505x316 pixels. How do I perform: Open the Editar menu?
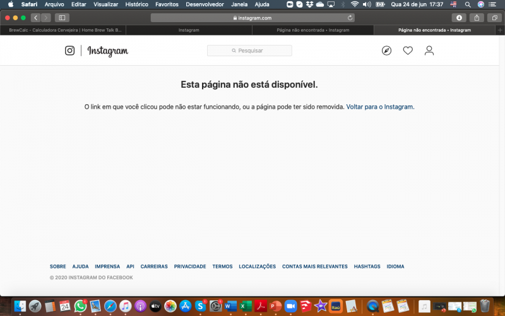(78, 4)
